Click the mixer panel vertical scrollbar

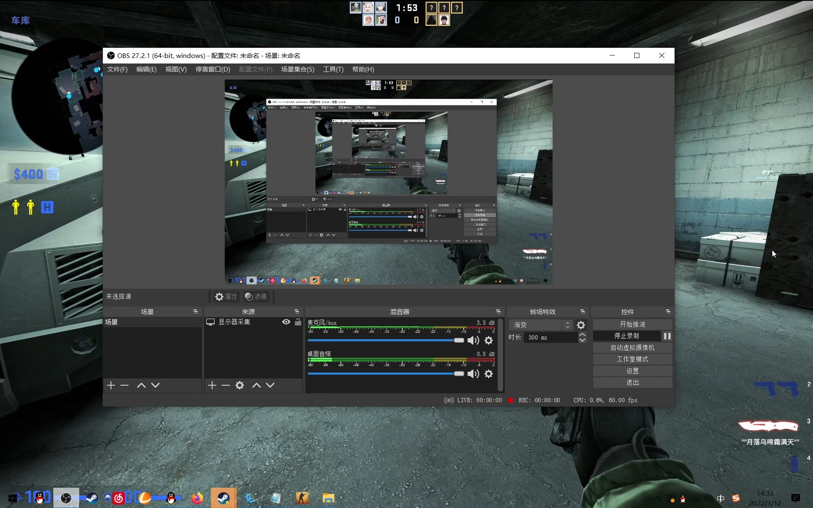pos(501,355)
